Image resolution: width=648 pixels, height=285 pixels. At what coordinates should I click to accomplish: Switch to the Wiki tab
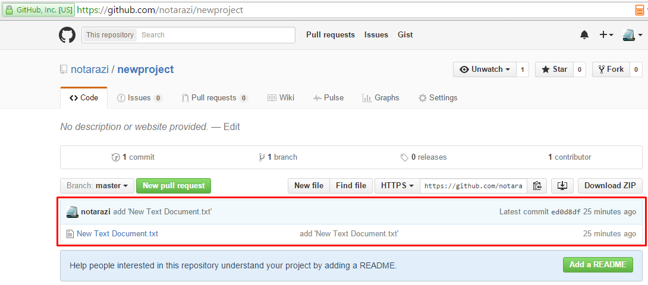pos(281,98)
